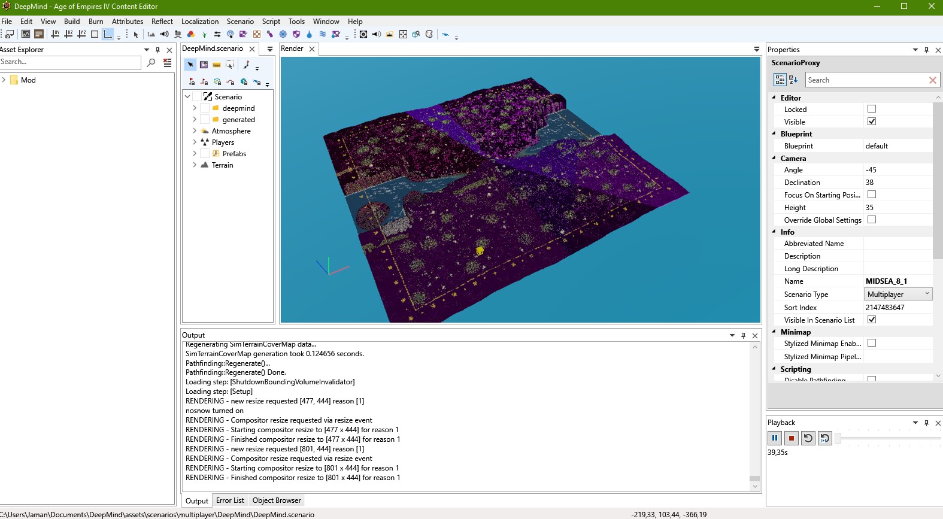Viewport: 943px width, 519px height.
Task: Activate the dotted marquee selection tool
Action: (x=229, y=65)
